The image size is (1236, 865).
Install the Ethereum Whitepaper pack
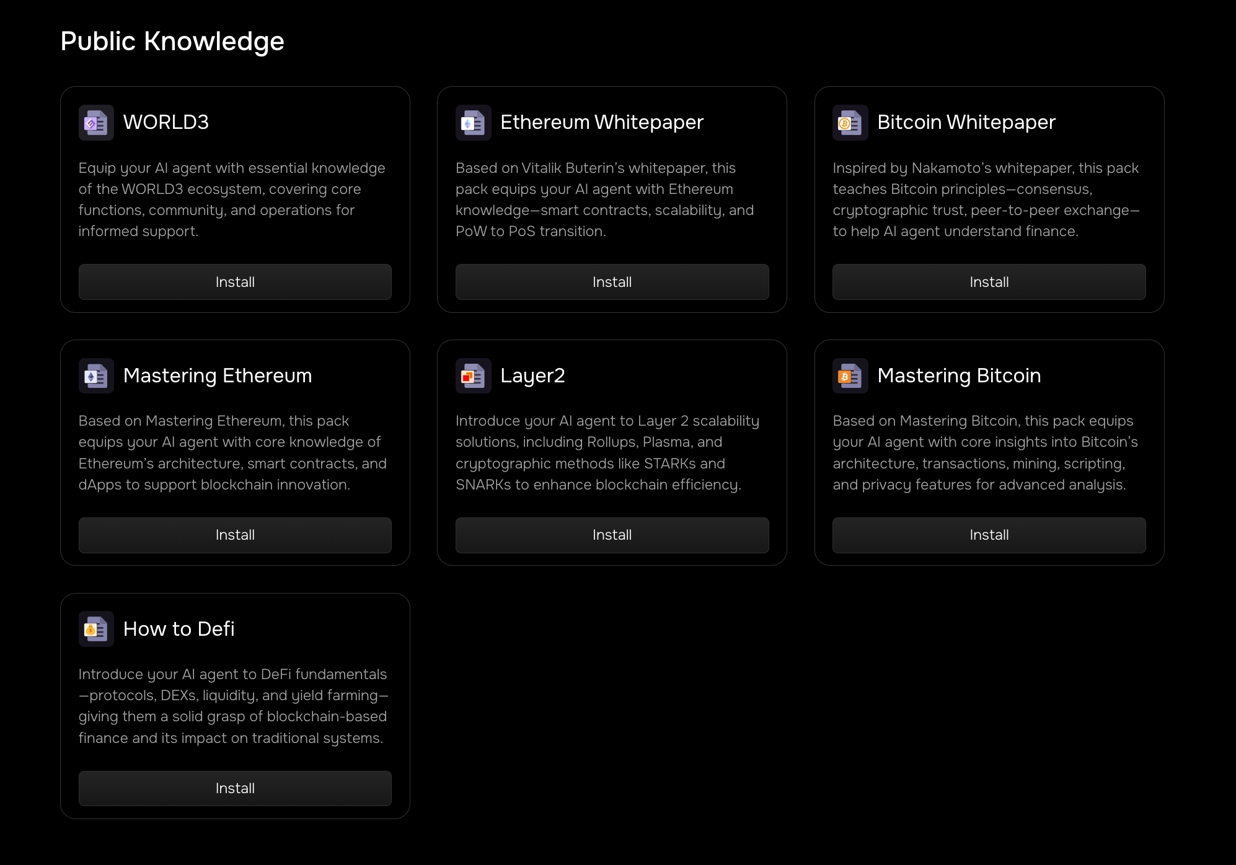(612, 282)
